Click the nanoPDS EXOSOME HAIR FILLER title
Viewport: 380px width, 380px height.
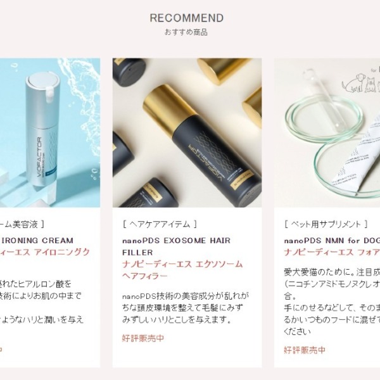pos(177,246)
